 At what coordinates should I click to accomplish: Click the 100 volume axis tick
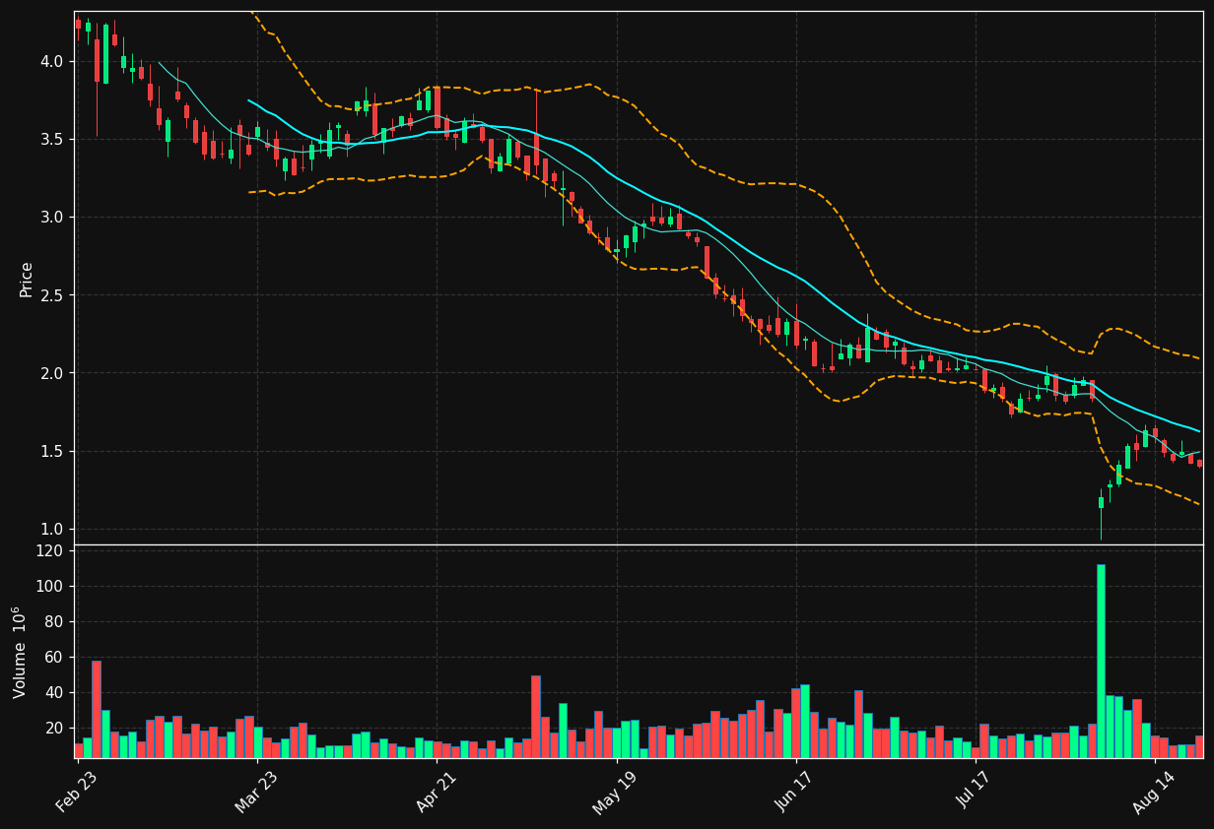click(49, 587)
